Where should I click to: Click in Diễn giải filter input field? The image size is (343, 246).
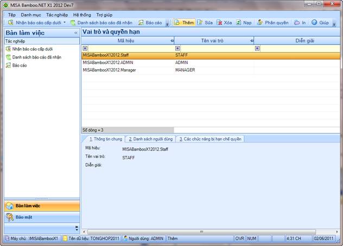click(300, 48)
